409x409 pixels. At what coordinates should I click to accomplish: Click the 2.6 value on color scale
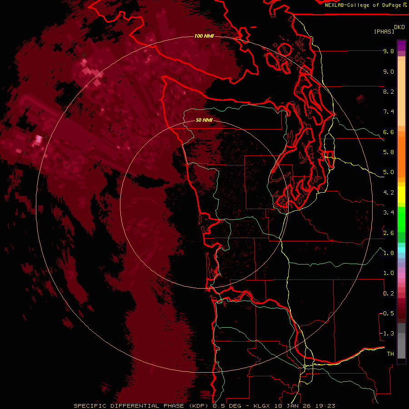[389, 233]
